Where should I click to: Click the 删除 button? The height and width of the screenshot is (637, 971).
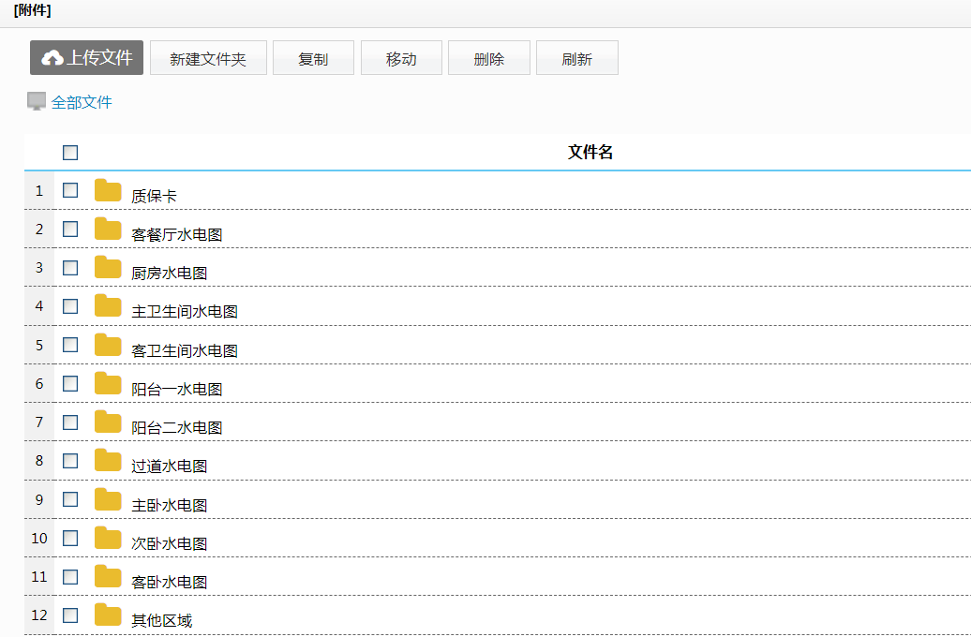489,58
